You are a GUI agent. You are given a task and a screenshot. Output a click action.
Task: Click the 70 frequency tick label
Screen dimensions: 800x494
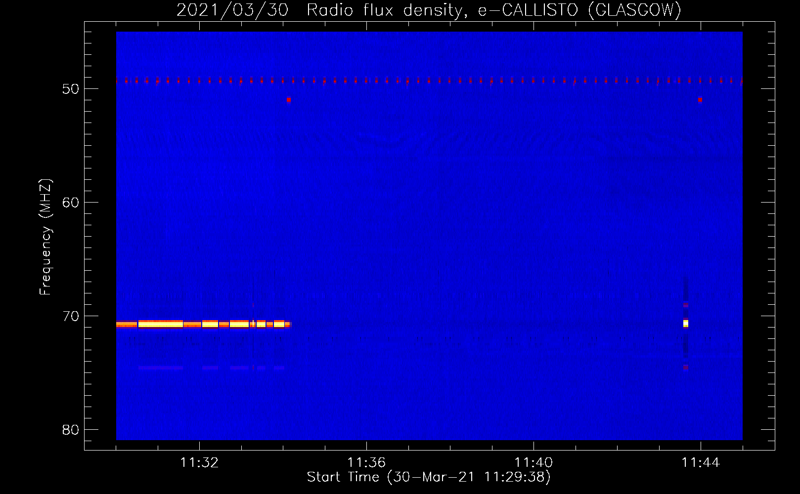point(71,316)
